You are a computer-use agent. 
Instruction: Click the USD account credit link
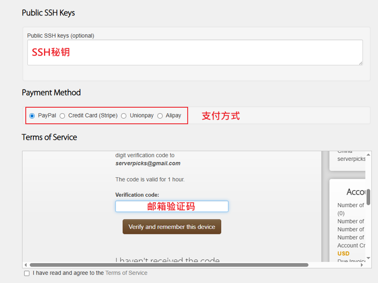coord(343,254)
